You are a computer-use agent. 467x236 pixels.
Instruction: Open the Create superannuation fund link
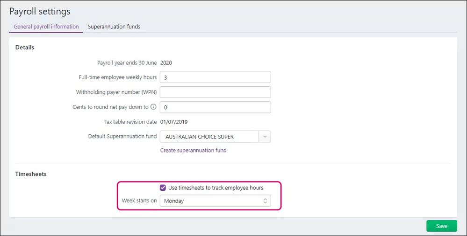click(193, 150)
